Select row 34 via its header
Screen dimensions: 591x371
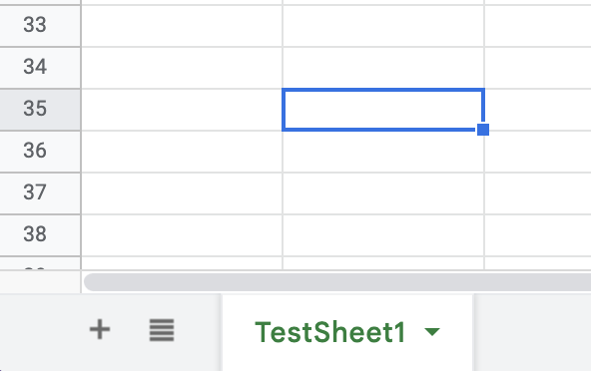pyautogui.click(x=40, y=68)
